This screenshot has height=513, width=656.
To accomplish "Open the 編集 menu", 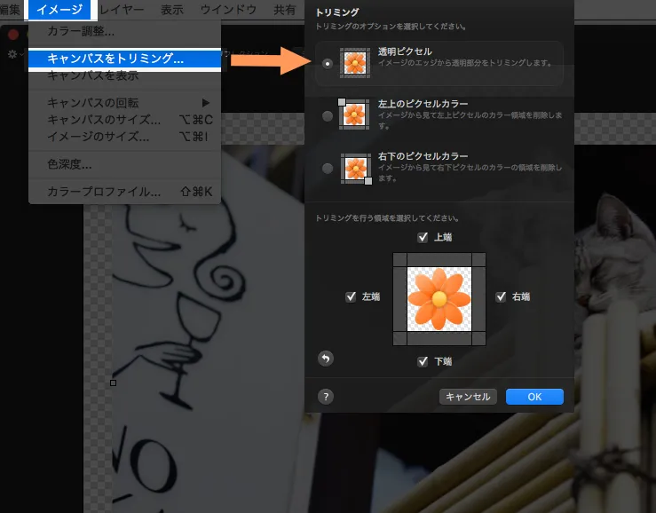I will coord(10,10).
